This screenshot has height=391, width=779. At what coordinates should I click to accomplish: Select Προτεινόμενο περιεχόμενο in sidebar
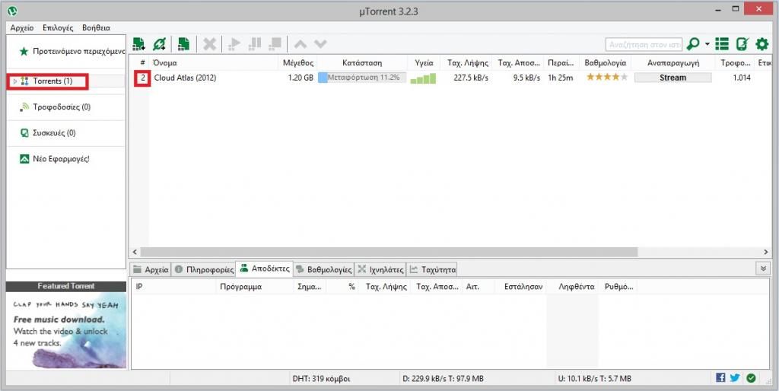pyautogui.click(x=72, y=51)
